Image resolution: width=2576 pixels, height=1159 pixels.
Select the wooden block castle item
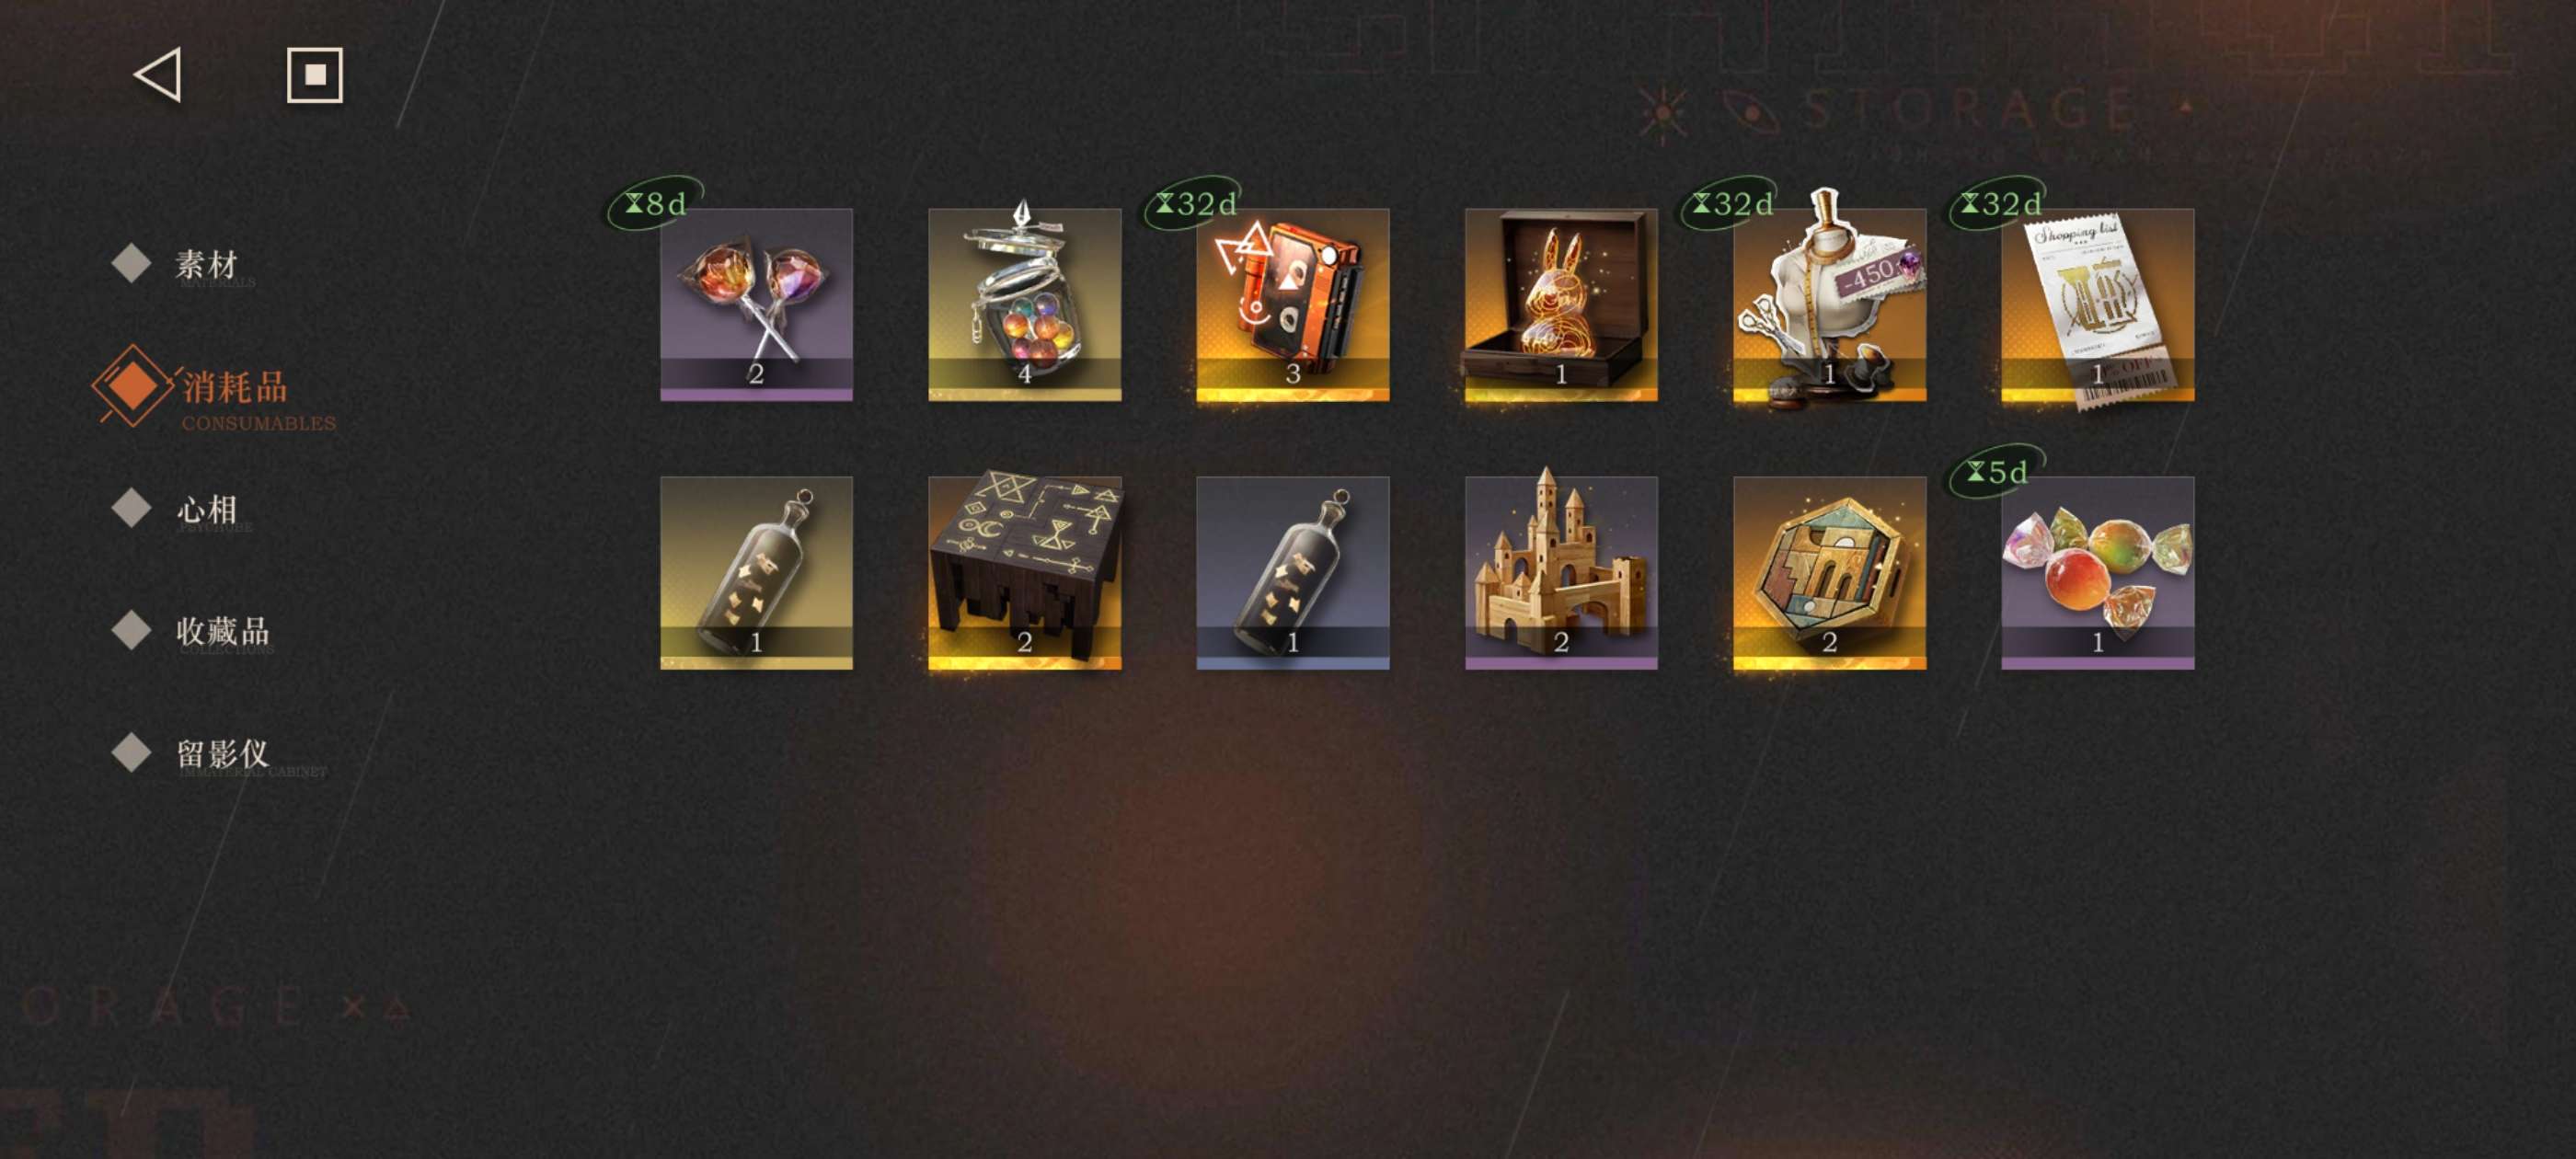(x=1561, y=572)
